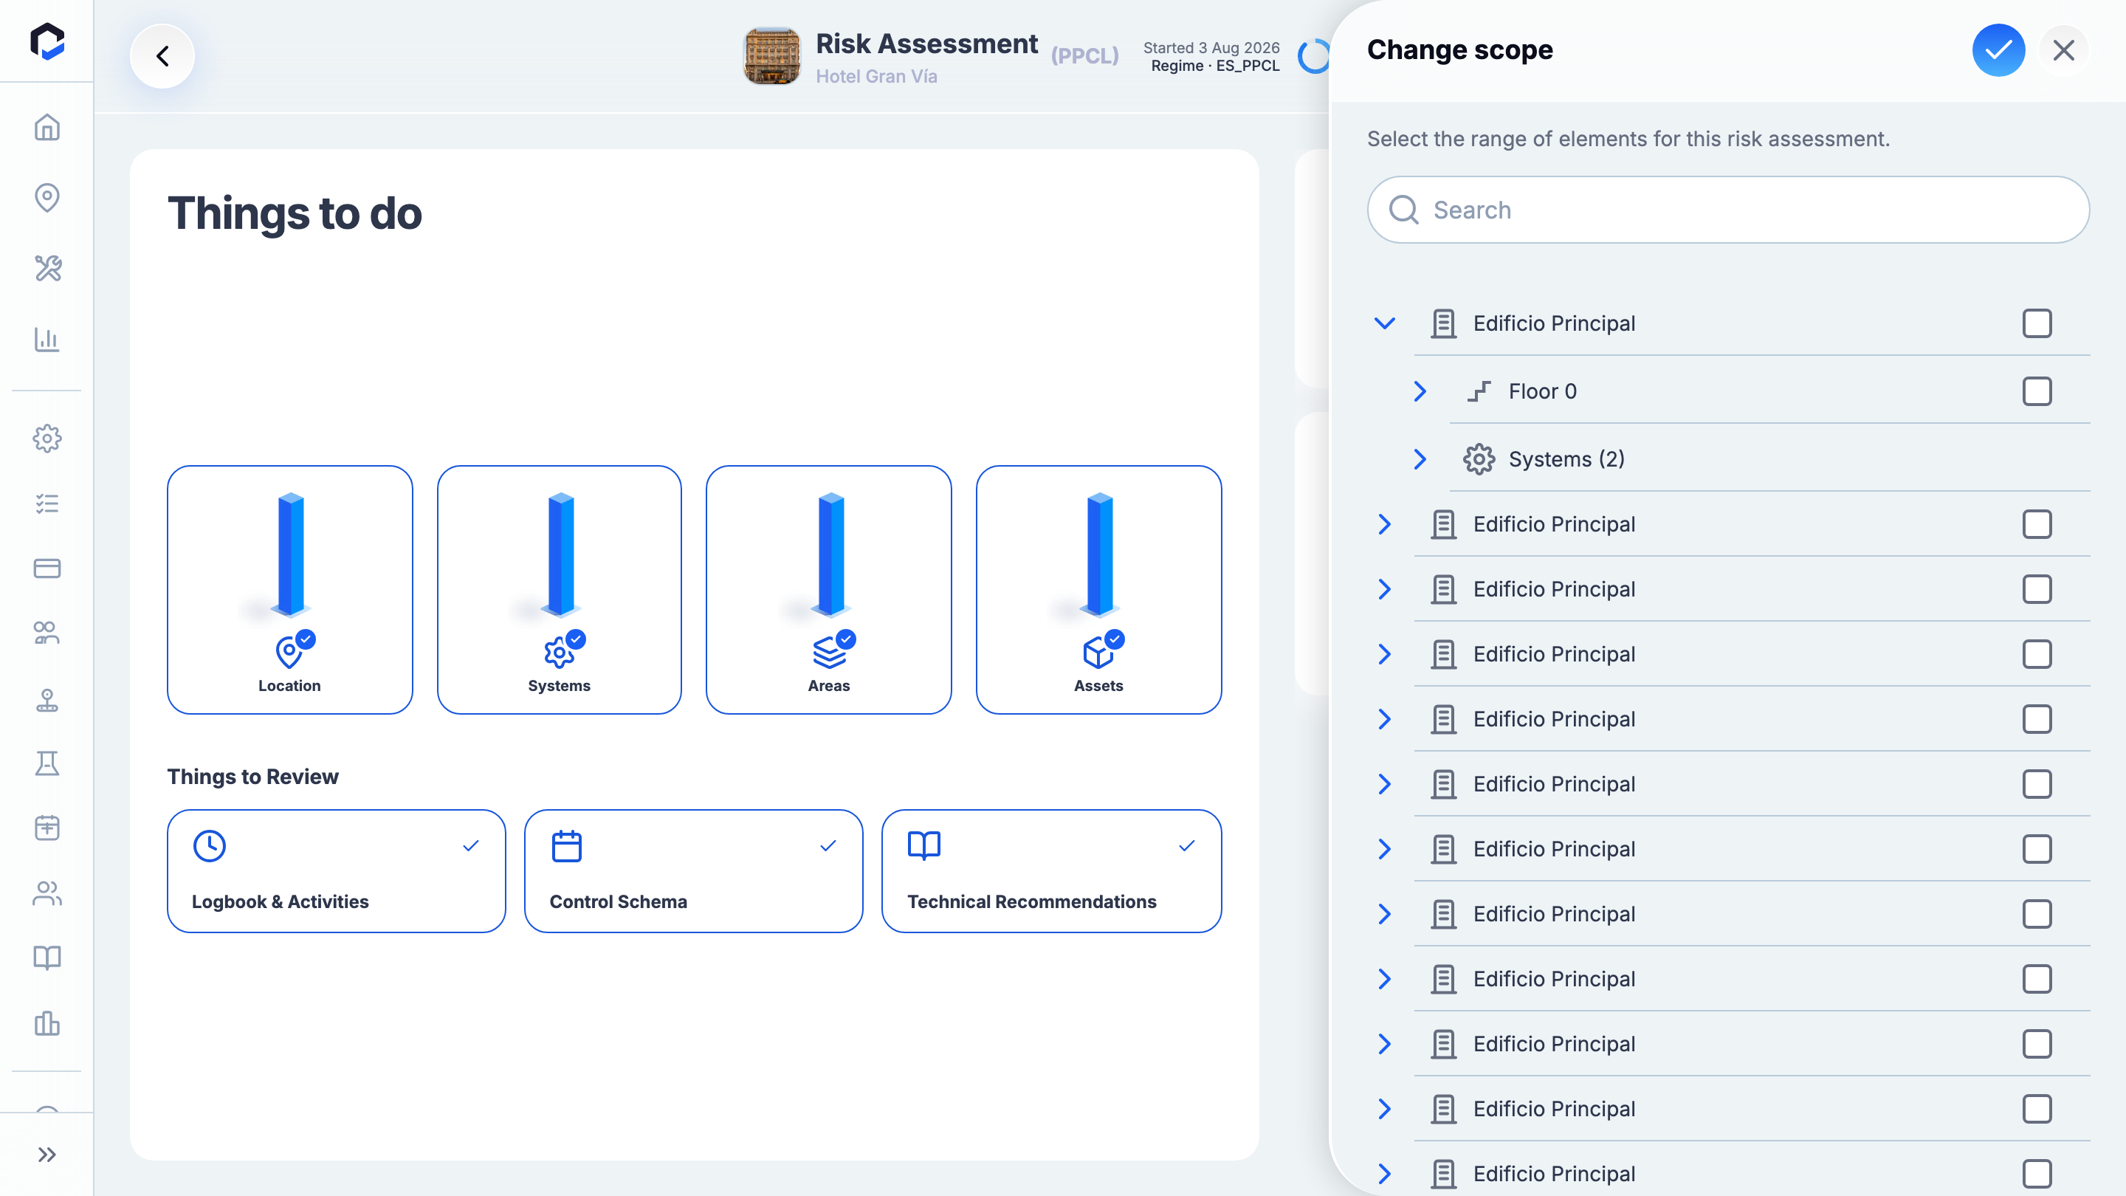
Task: Click checkmark on Control Schema card
Action: point(828,845)
